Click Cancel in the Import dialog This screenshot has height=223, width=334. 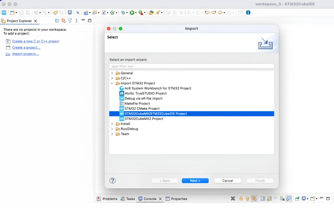(227, 181)
